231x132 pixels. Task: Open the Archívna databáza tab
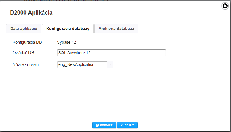click(x=116, y=29)
